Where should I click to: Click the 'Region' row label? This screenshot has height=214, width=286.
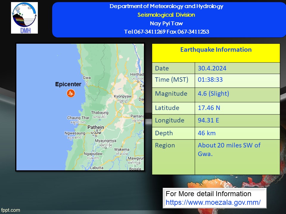click(x=165, y=145)
